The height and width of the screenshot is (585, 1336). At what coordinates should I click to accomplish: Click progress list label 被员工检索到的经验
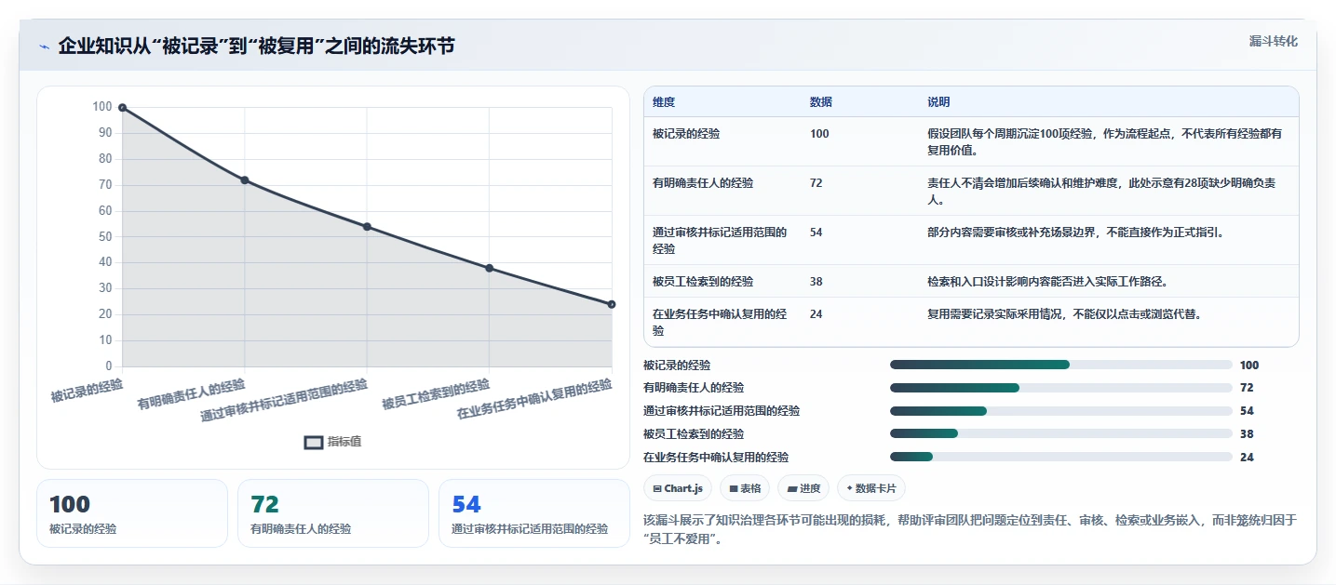[694, 433]
